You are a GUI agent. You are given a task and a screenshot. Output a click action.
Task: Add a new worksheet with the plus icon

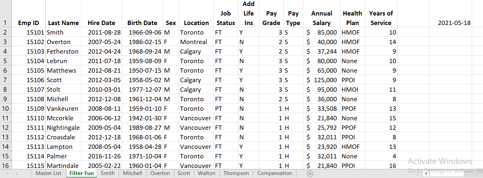[310, 173]
